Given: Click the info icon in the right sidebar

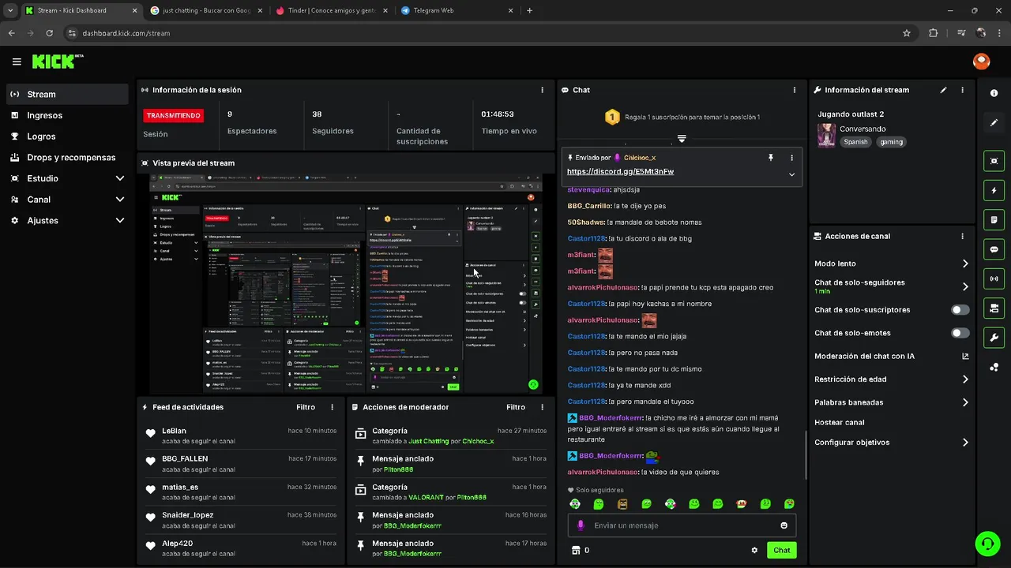Looking at the screenshot, I should click(x=994, y=93).
